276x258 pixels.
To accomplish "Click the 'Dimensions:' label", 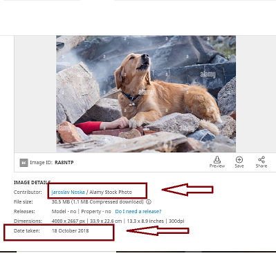I will 28,221.
